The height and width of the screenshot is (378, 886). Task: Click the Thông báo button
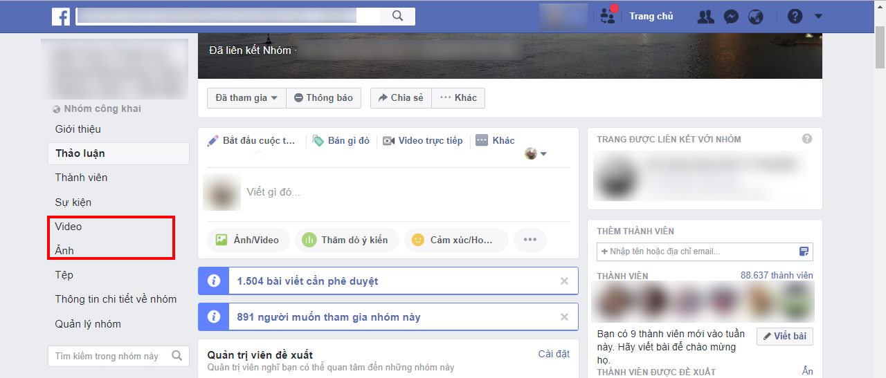[323, 98]
